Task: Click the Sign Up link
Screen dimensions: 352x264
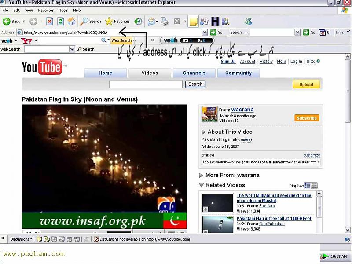Action: click(228, 62)
